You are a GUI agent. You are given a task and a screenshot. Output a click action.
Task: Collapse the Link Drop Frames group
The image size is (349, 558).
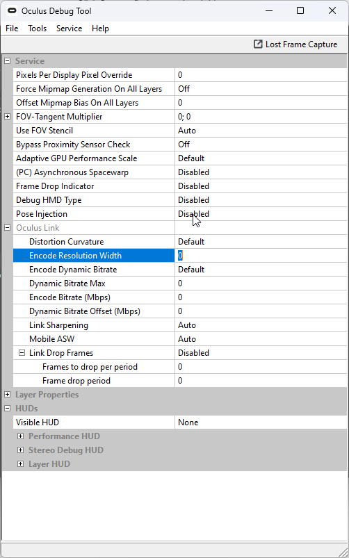(22, 353)
